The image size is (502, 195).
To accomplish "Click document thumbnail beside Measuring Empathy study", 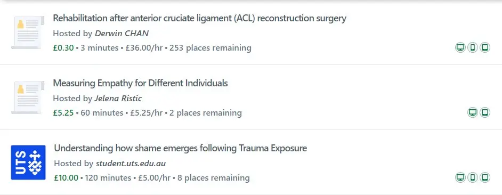I will pos(28,97).
